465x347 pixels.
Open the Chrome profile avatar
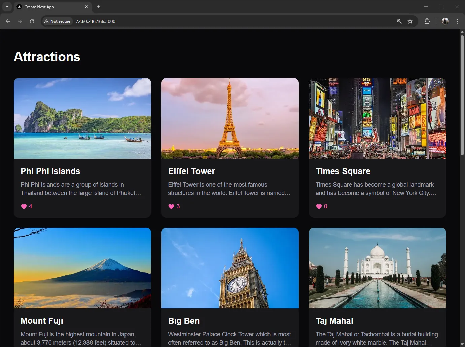click(445, 21)
